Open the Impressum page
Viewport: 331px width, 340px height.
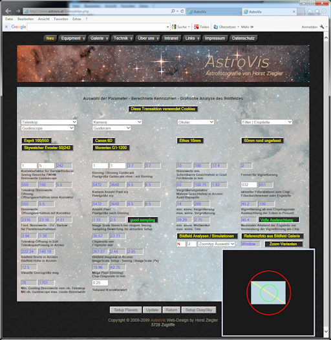pyautogui.click(x=215, y=38)
